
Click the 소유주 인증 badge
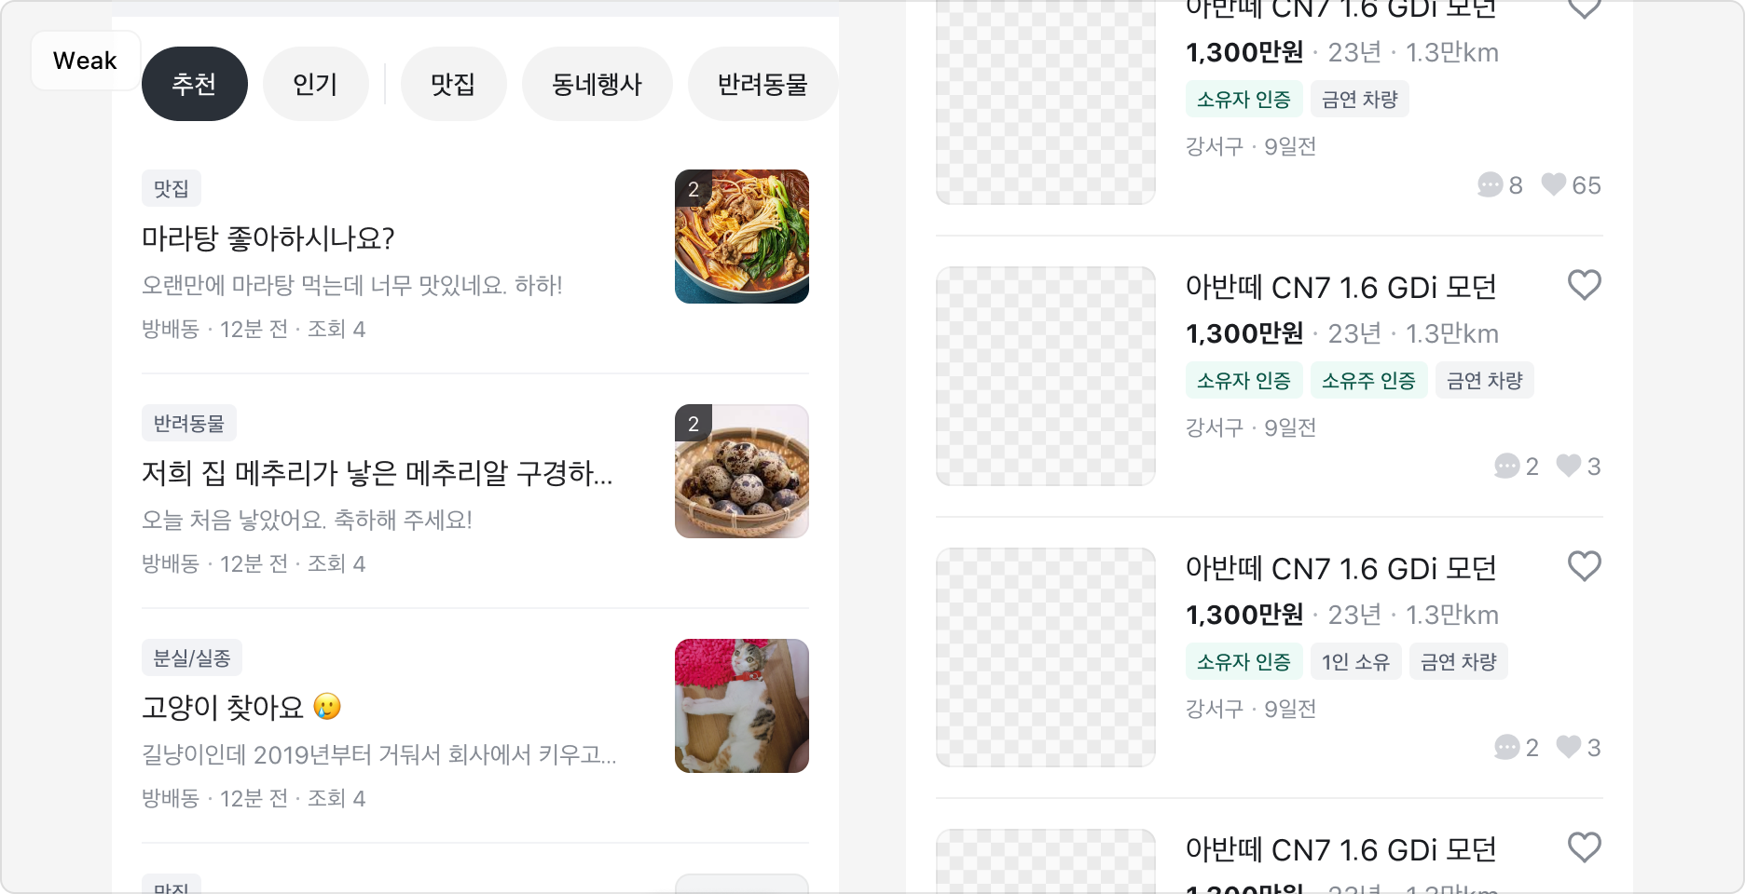1368,380
